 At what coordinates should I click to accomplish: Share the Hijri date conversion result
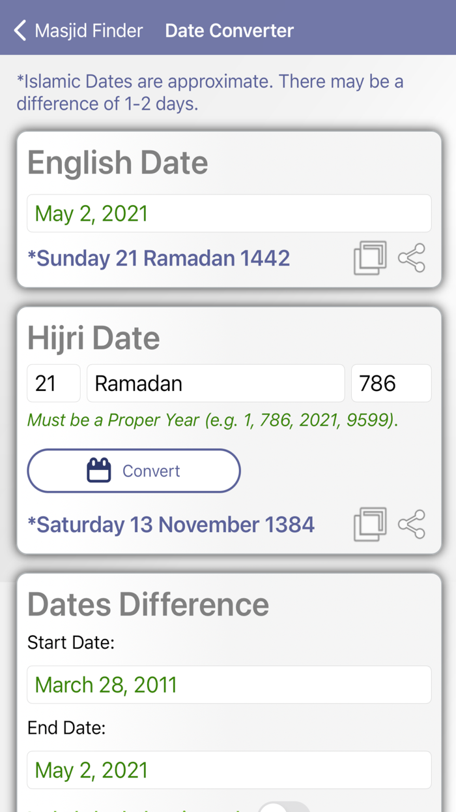pyautogui.click(x=412, y=524)
